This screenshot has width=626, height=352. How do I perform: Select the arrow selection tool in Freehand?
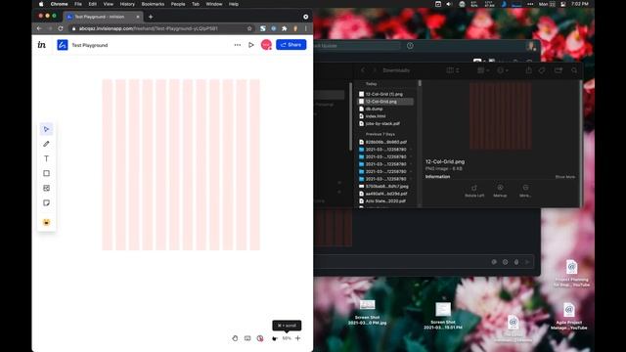pyautogui.click(x=46, y=129)
